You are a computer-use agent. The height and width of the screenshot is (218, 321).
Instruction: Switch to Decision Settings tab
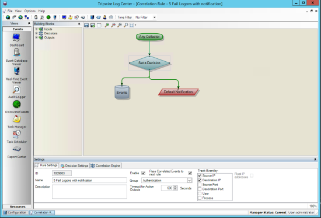pyautogui.click(x=75, y=166)
